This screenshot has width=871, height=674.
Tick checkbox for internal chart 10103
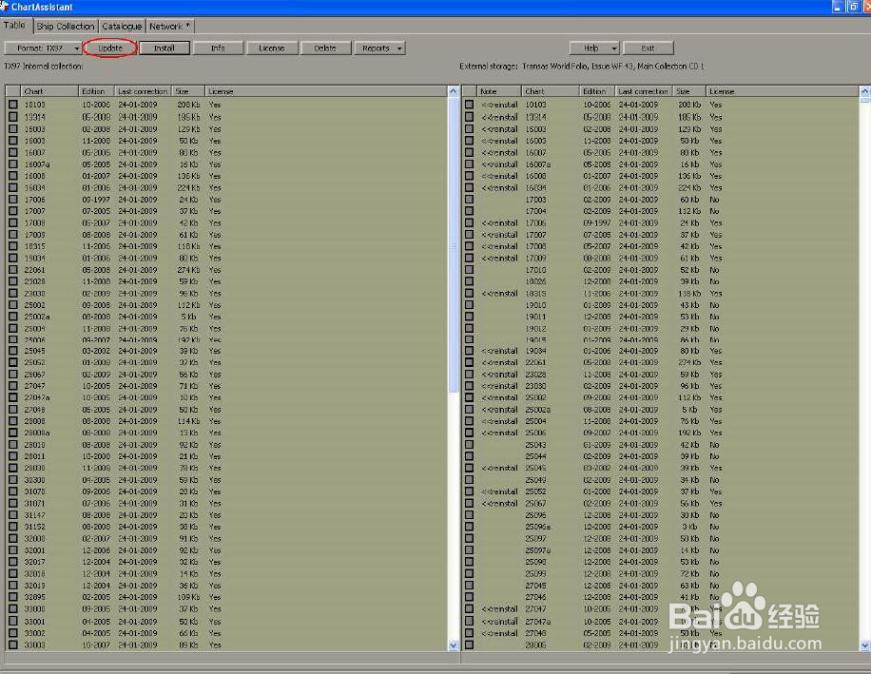coord(12,105)
